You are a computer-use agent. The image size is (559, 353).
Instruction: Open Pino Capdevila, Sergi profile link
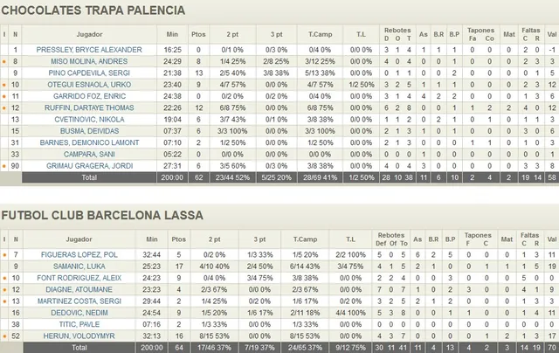click(x=88, y=73)
